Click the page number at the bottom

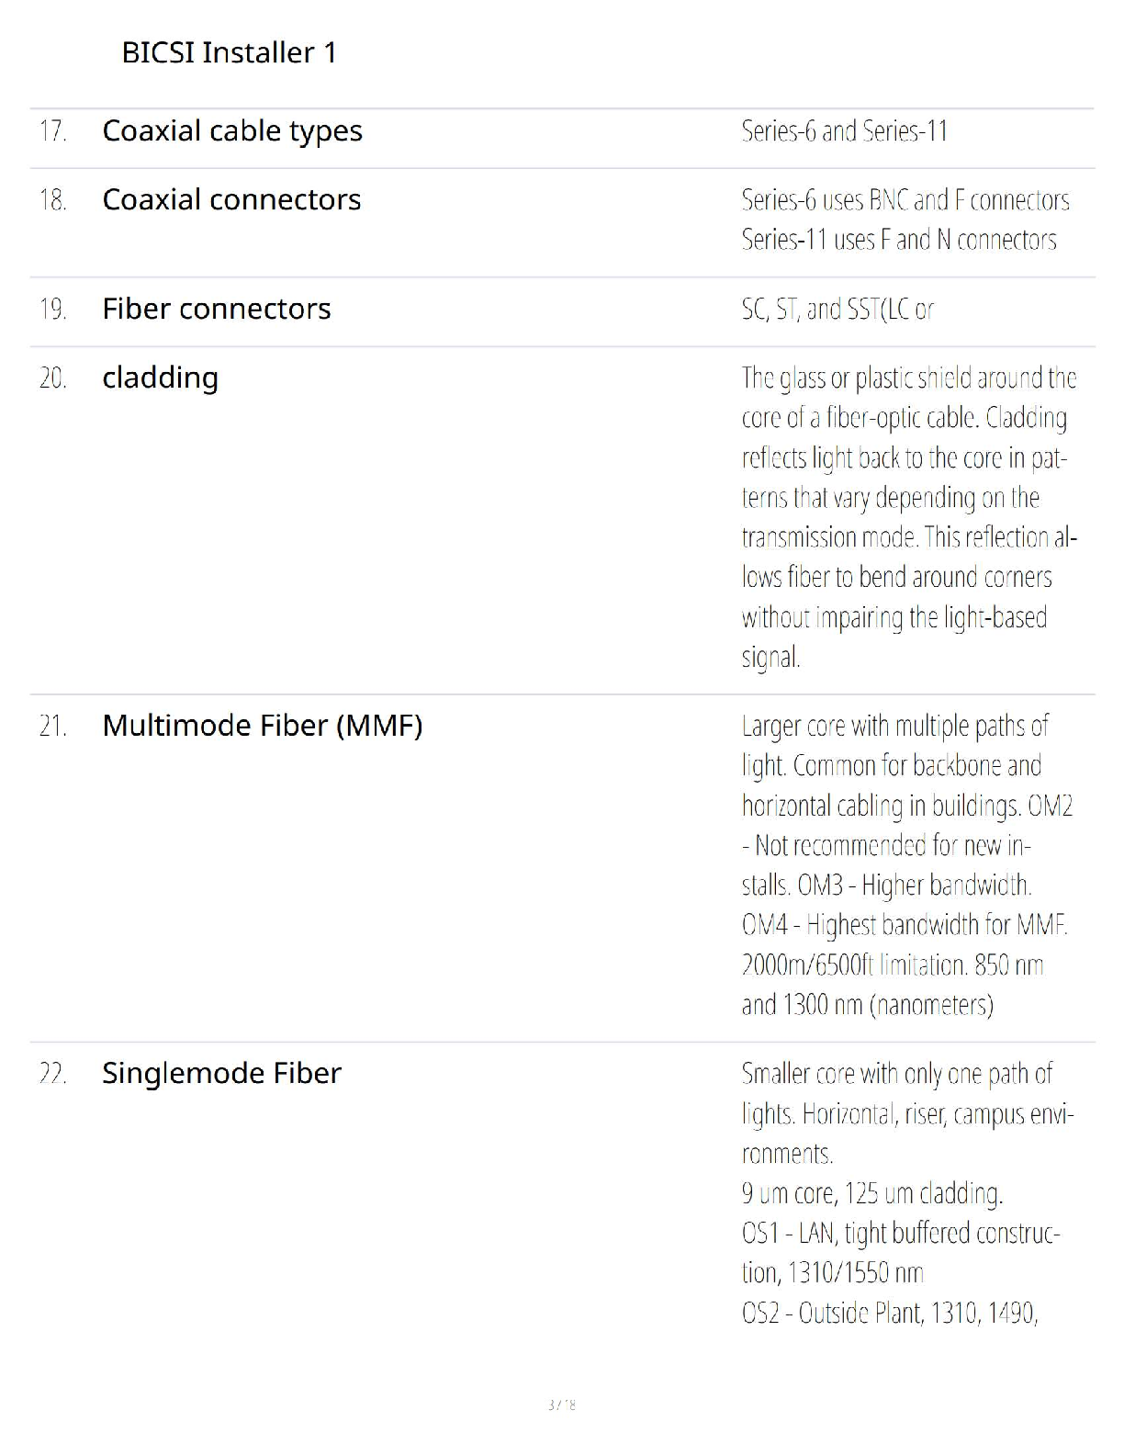click(561, 1404)
